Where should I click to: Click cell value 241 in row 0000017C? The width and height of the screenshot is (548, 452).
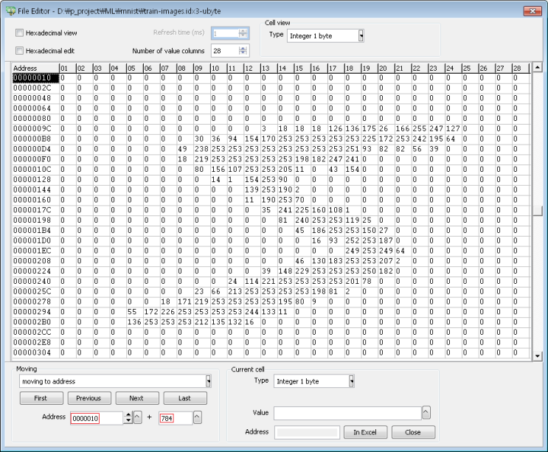point(285,210)
